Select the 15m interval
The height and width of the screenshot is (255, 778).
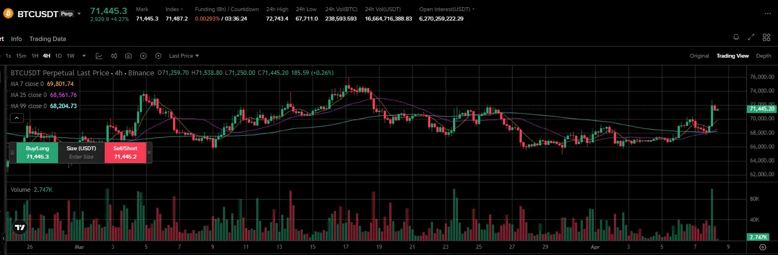pyautogui.click(x=21, y=56)
